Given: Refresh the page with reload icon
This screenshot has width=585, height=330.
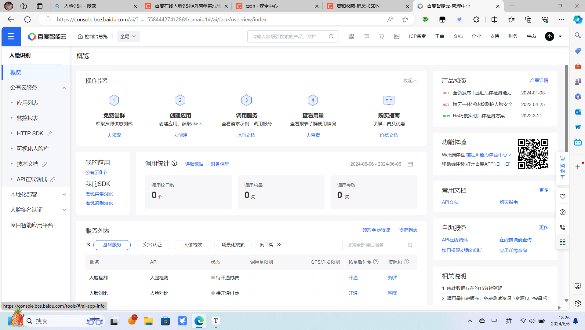Looking at the screenshot, I should [x=27, y=20].
